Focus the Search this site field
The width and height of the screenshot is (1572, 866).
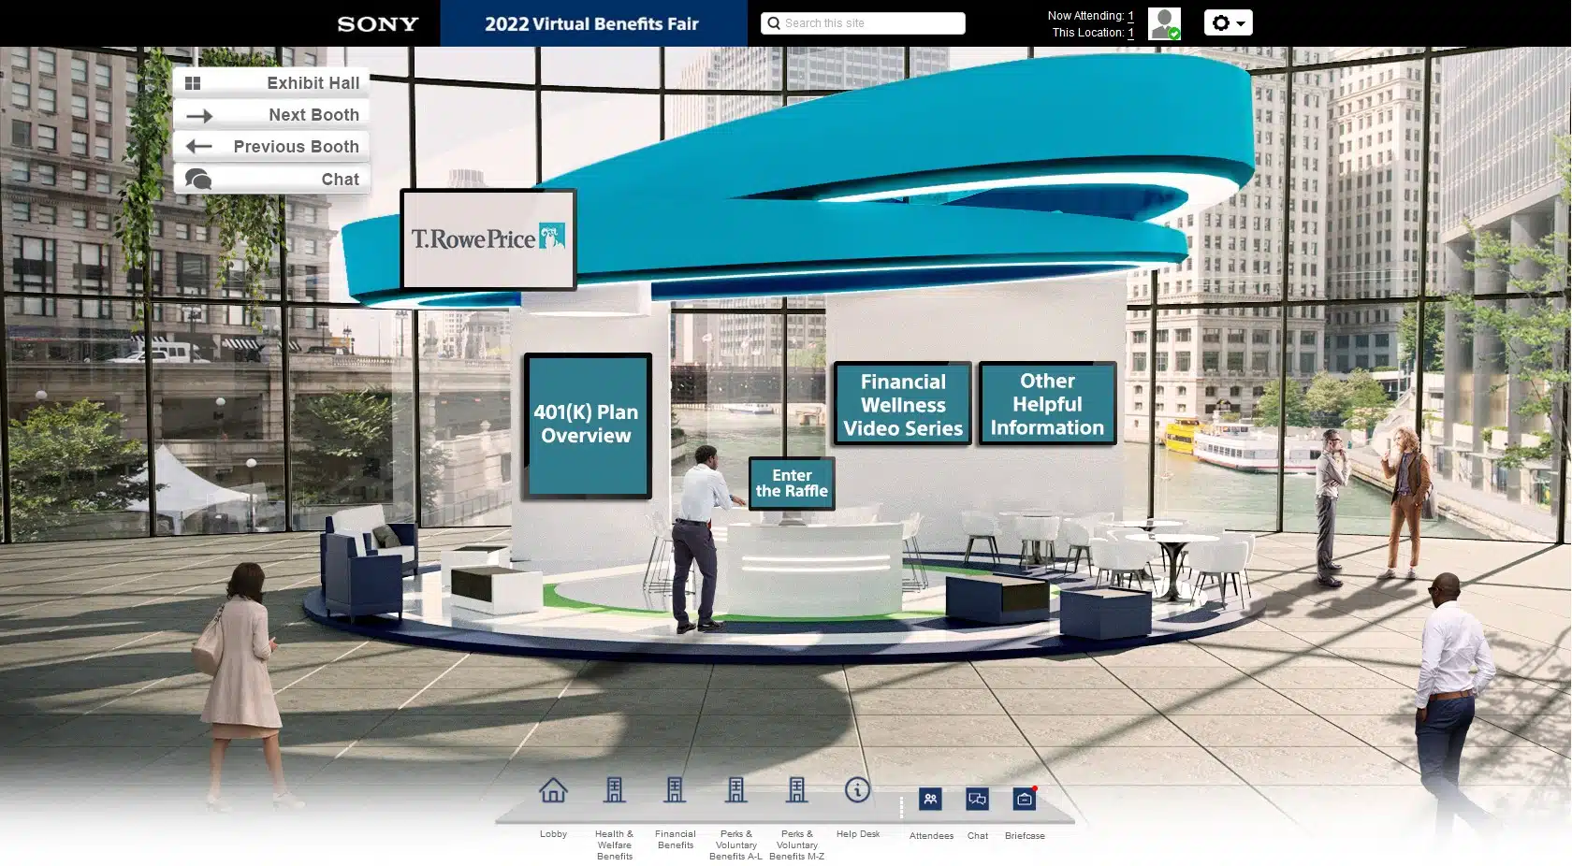pos(863,23)
